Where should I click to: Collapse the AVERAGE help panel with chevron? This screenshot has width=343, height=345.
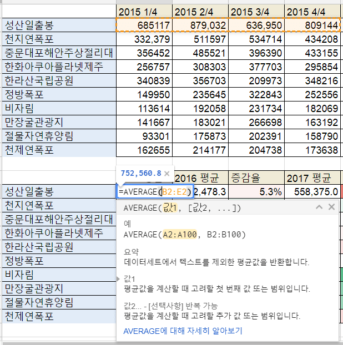coord(319,207)
